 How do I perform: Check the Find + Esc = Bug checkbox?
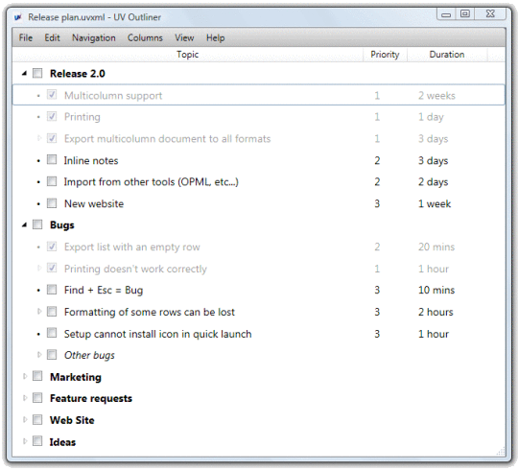[x=52, y=290]
